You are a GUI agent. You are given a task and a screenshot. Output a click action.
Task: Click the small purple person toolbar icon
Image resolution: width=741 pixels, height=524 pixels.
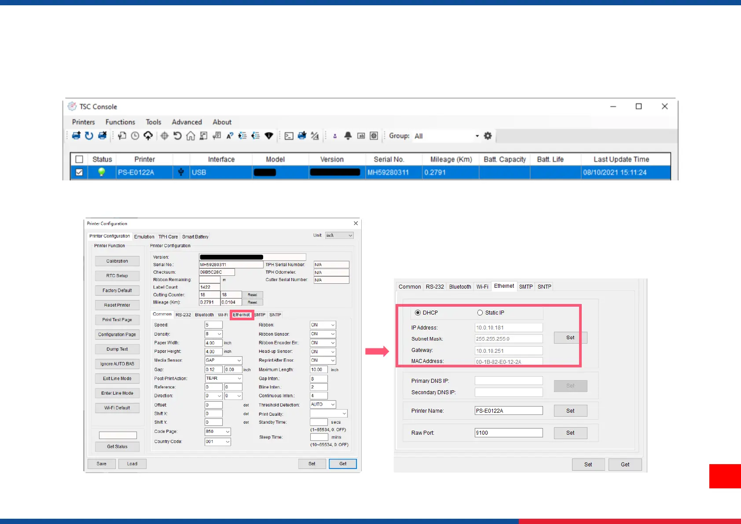point(335,136)
